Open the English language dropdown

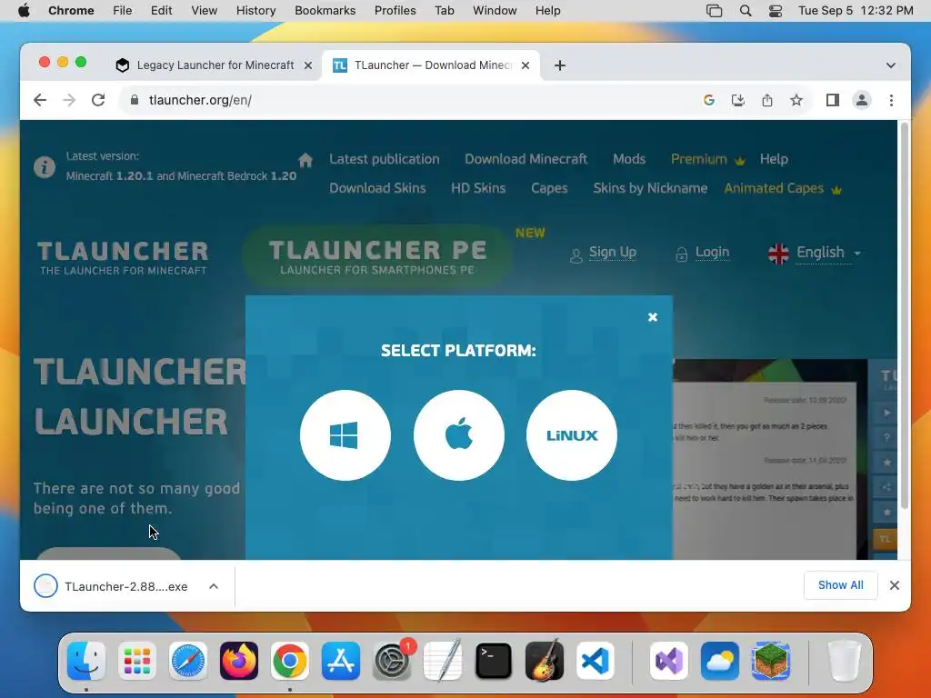pos(815,253)
